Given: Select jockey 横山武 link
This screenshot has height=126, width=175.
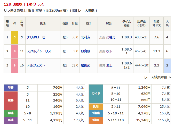Looking at the screenshot, I should pyautogui.click(x=86, y=65).
